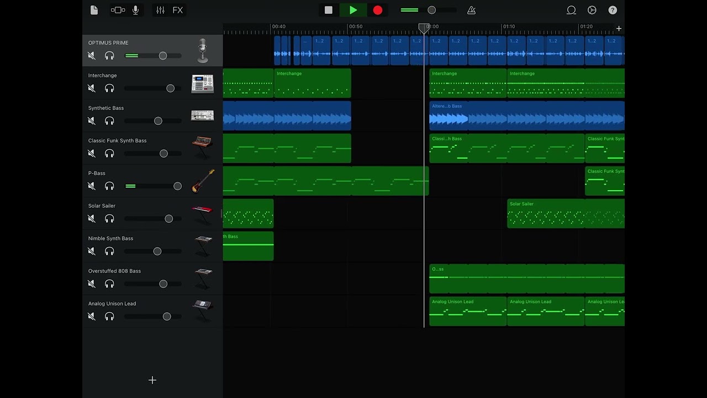707x398 pixels.
Task: Mute the Classic Funk Synth Bass track
Action: tap(92, 154)
